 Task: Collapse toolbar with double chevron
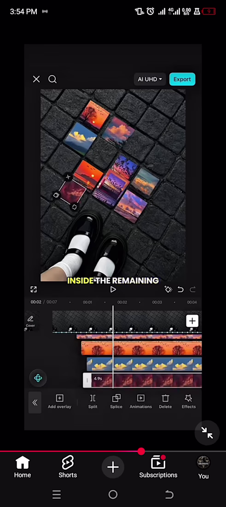[x=35, y=402]
